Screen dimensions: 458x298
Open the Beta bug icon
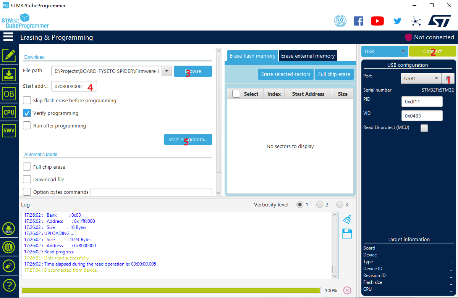9,229
